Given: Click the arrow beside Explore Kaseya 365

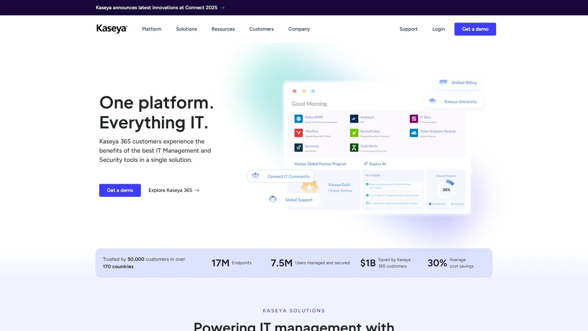Looking at the screenshot, I should pyautogui.click(x=197, y=190).
